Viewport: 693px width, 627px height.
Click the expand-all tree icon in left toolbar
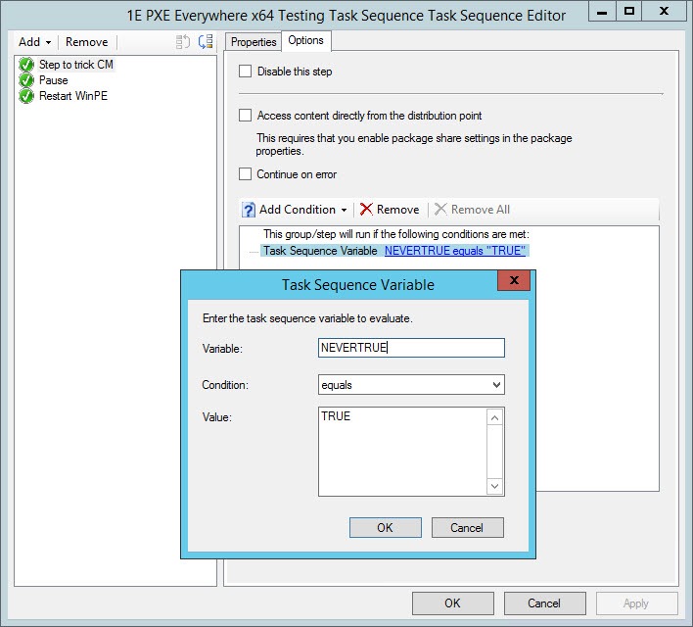pyautogui.click(x=206, y=42)
